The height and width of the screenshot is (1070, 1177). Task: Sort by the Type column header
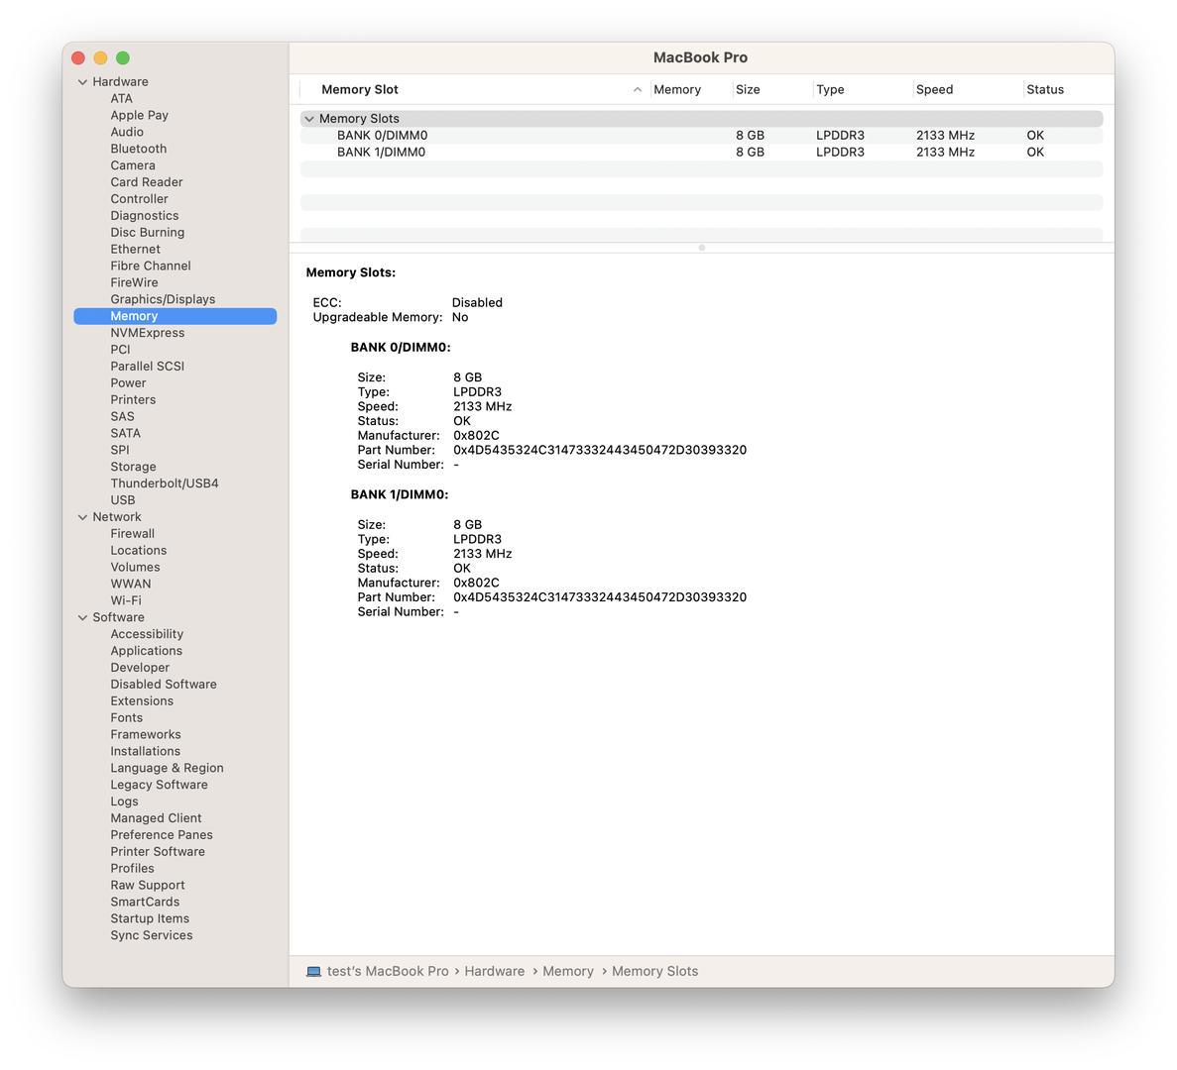coord(864,89)
